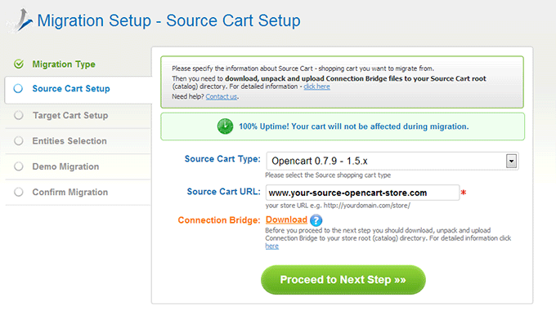Open the 'click here' detailed information link

(316, 86)
